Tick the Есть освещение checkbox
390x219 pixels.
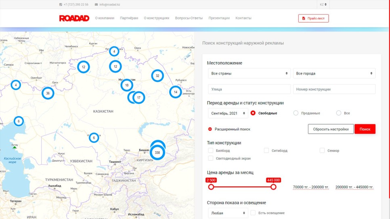coord(253,213)
